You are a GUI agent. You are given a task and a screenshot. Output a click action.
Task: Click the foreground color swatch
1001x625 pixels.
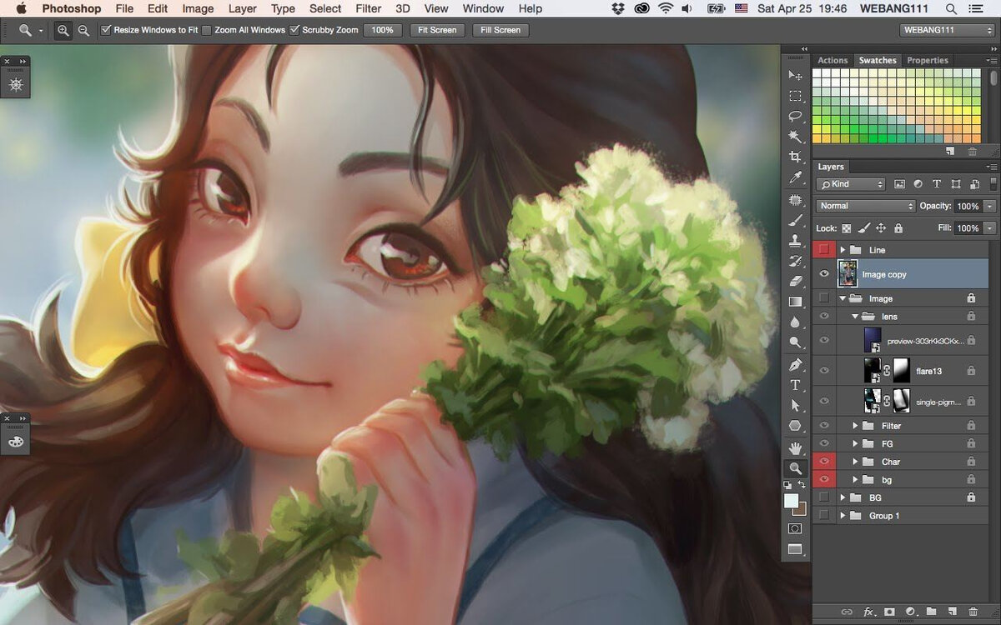pos(791,500)
